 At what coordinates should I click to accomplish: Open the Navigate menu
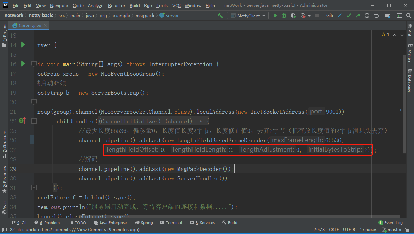[x=59, y=6]
